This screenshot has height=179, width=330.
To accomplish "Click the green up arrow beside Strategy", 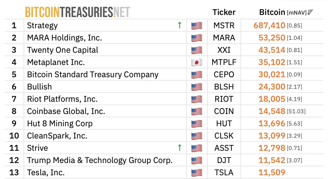I will point(180,25).
